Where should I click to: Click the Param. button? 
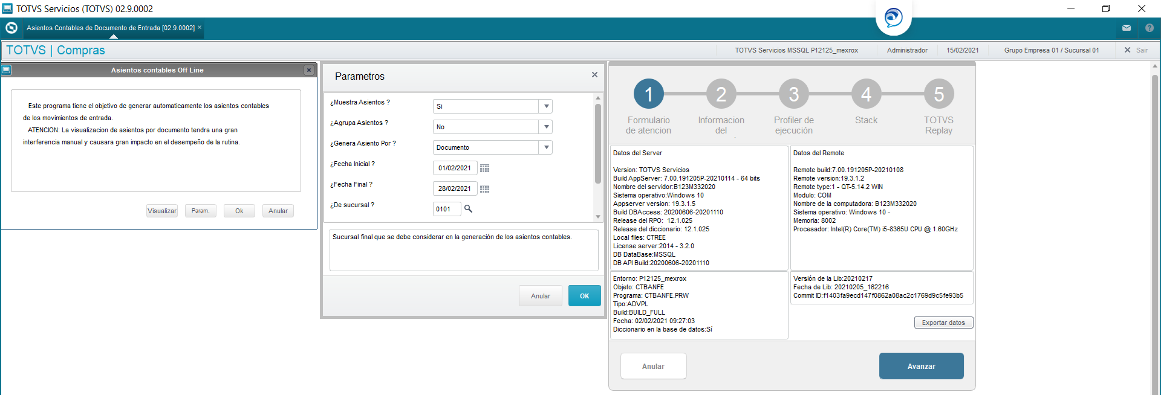[x=201, y=211]
